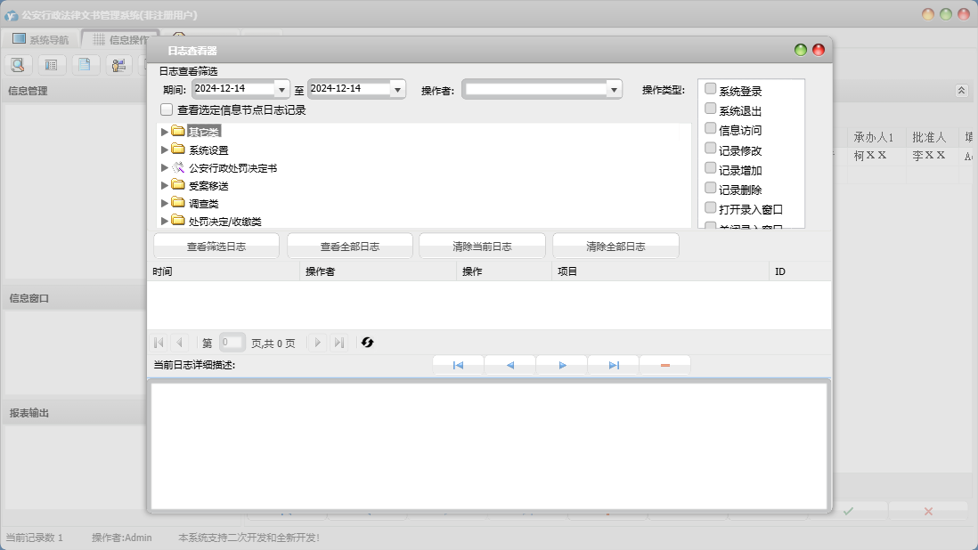Open the 操作者 combo box dropdown
The height and width of the screenshot is (550, 978).
tap(615, 90)
